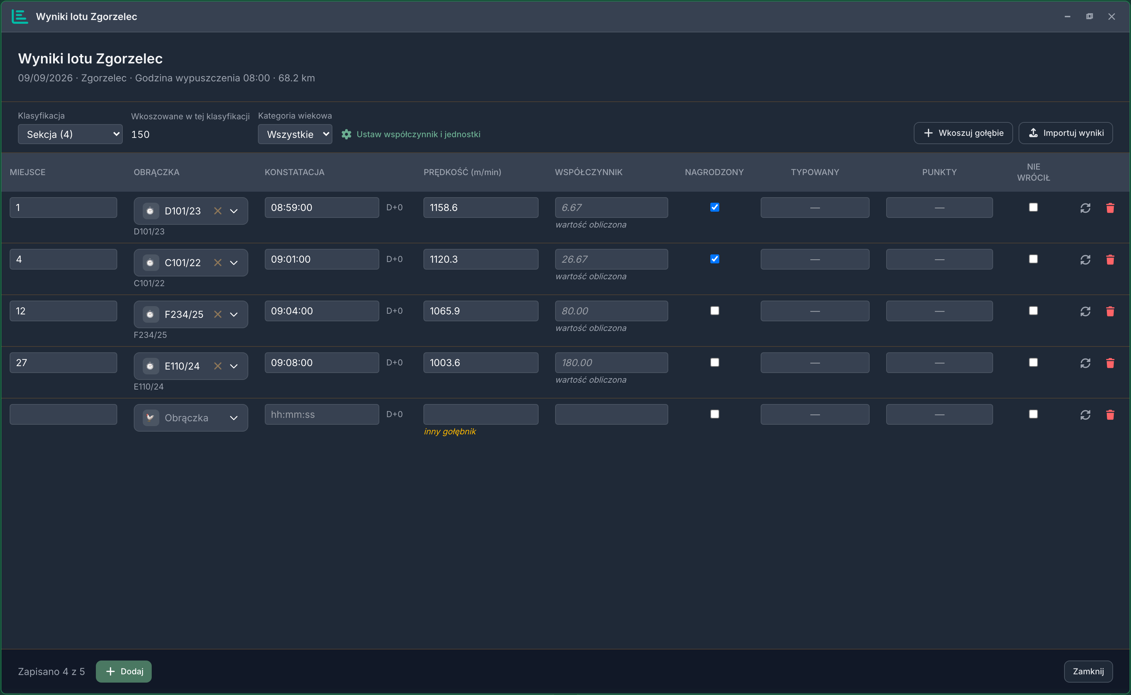
Task: Recalculate the D101/23 row with refresh icon
Action: coord(1085,208)
